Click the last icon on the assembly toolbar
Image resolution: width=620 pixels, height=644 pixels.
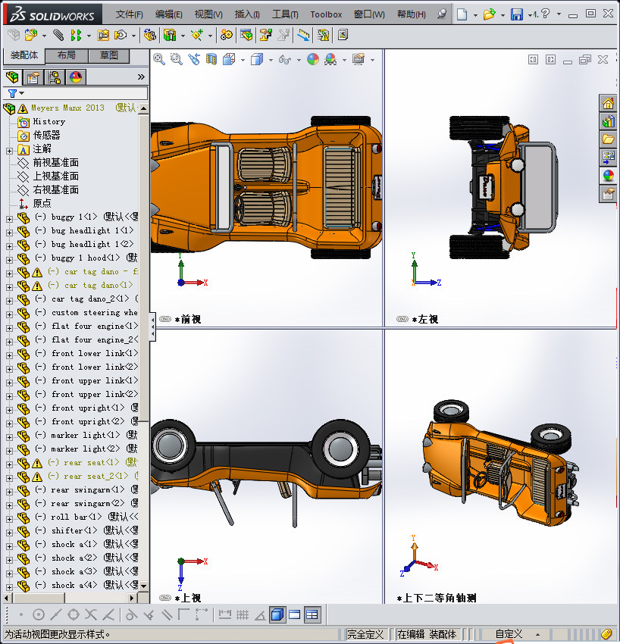tap(343, 36)
